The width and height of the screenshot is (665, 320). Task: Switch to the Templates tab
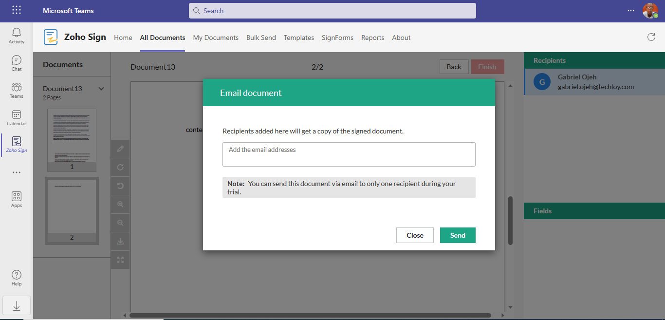[x=299, y=38]
